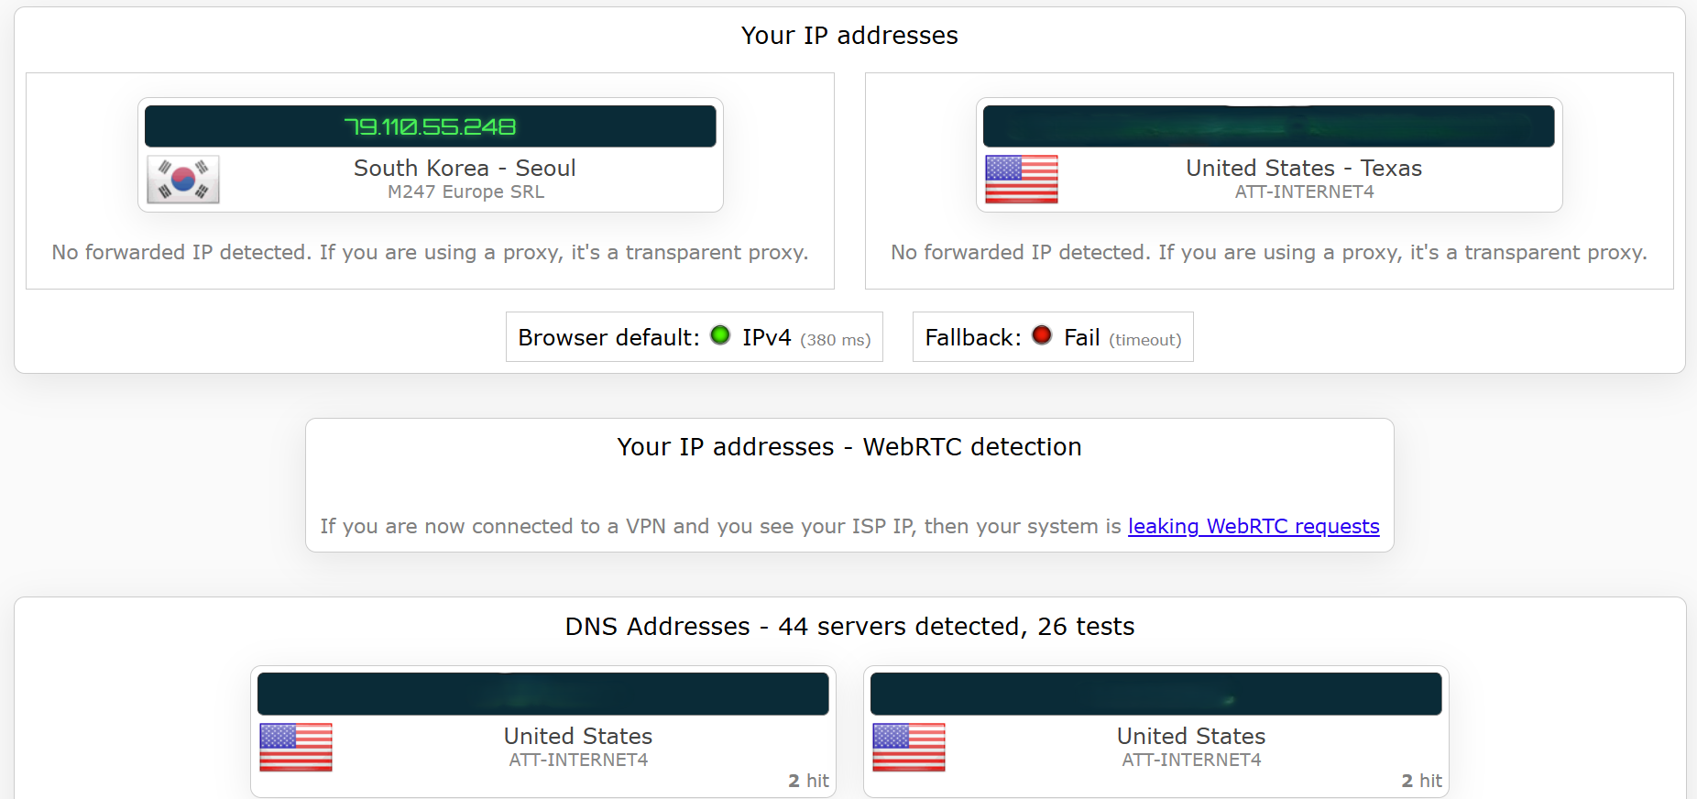Select the 79.110.55.248 IP address display
The image size is (1697, 799).
click(431, 126)
